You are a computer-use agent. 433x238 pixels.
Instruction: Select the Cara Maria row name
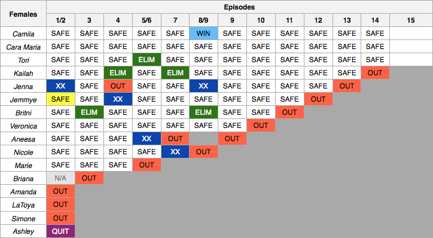pyautogui.click(x=23, y=47)
